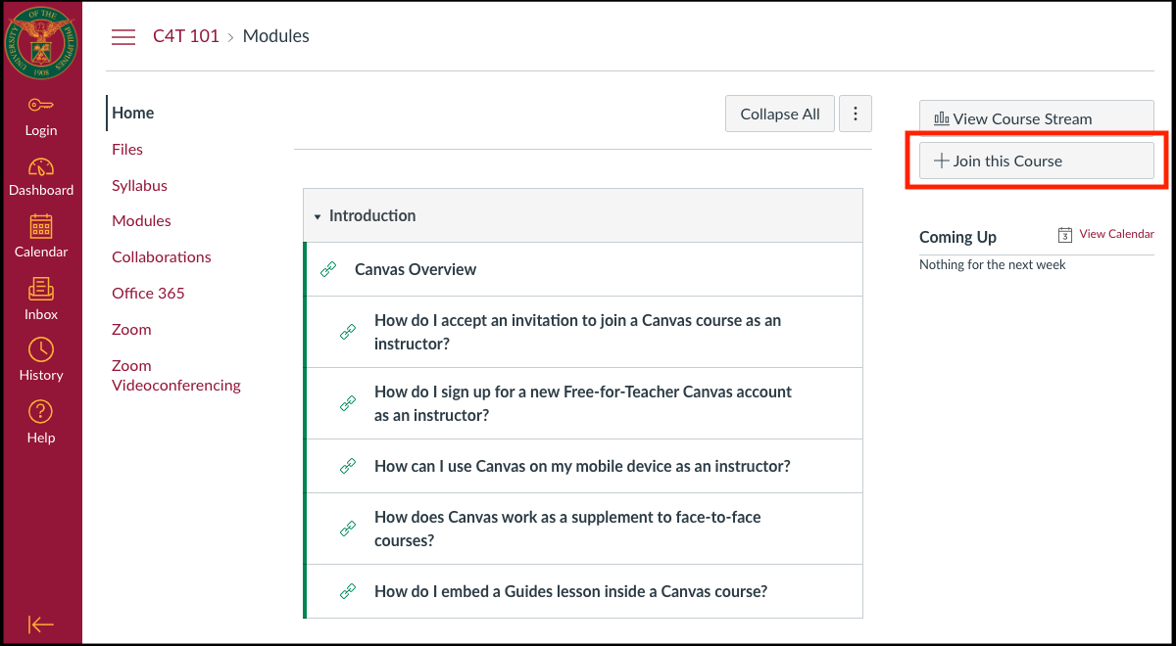Viewport: 1176px width, 646px height.
Task: Open Office 365 course link
Action: tap(148, 293)
